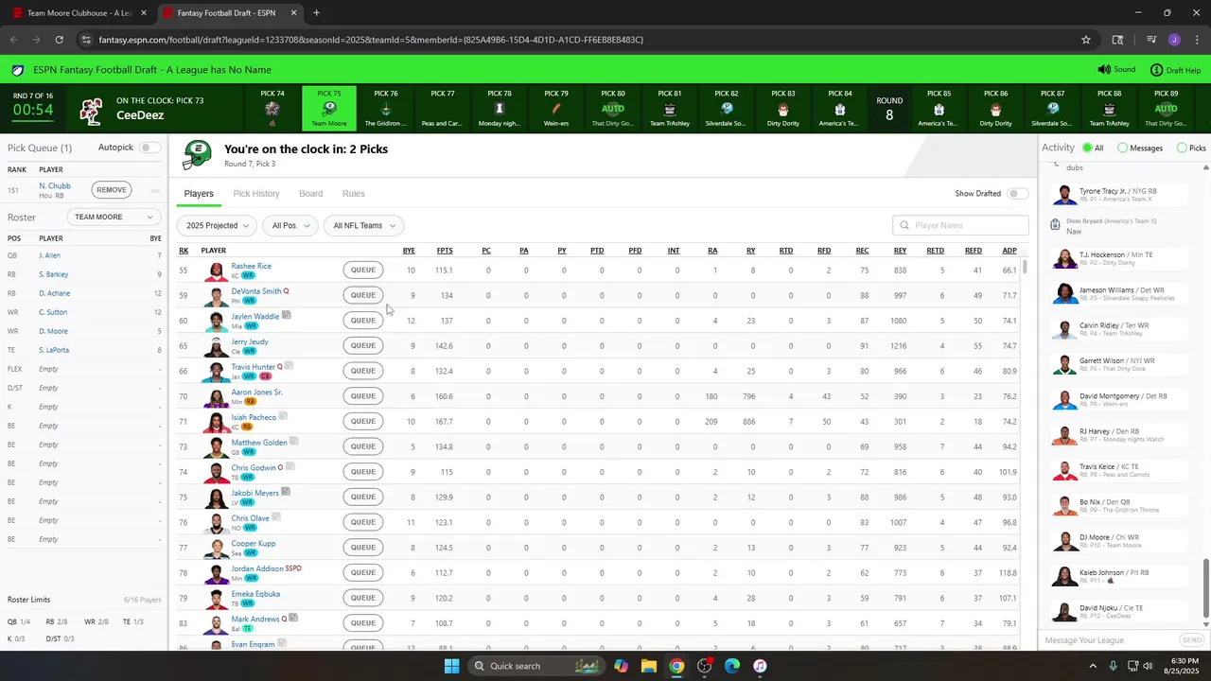Open the All Pos. filter dropdown

click(290, 226)
